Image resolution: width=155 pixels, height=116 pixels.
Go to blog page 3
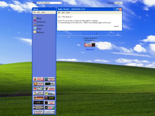[x=92, y=34]
